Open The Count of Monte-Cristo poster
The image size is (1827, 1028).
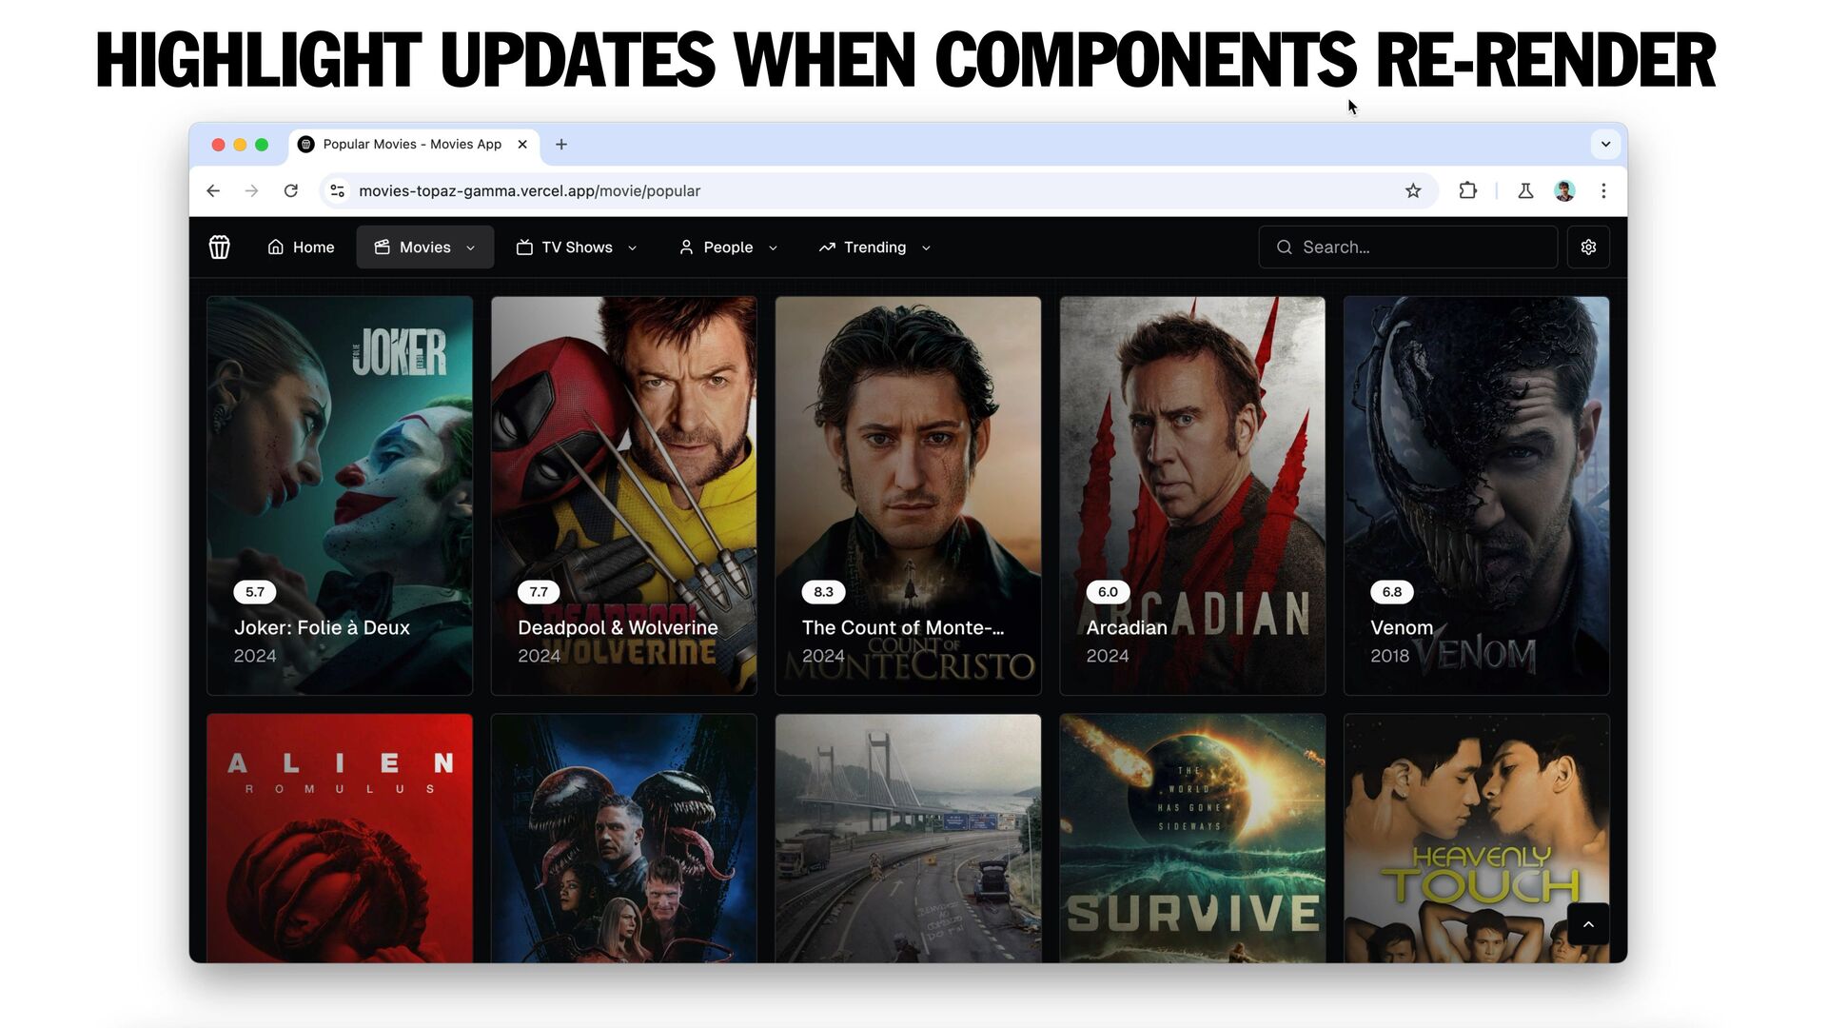[908, 495]
